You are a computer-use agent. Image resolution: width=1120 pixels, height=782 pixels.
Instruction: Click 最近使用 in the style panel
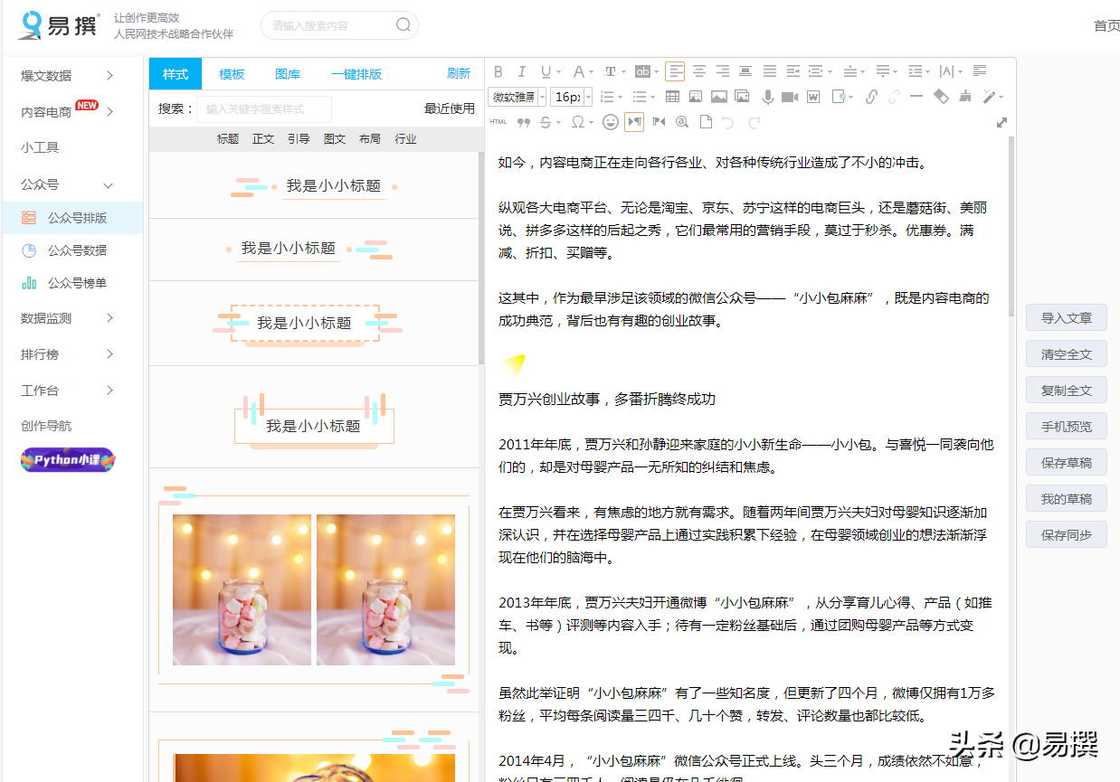tap(450, 108)
